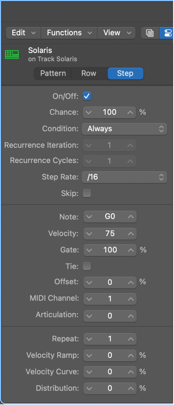Viewport: 174px width, 405px height.
Task: Select the blue inspector toggle icon
Action: pyautogui.click(x=168, y=33)
